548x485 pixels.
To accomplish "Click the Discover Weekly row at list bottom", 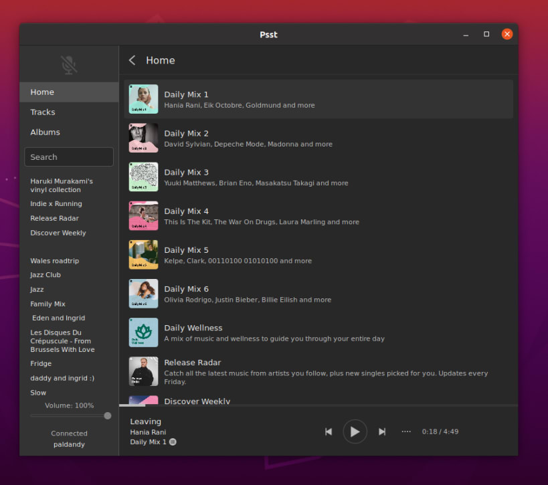I will (318, 400).
